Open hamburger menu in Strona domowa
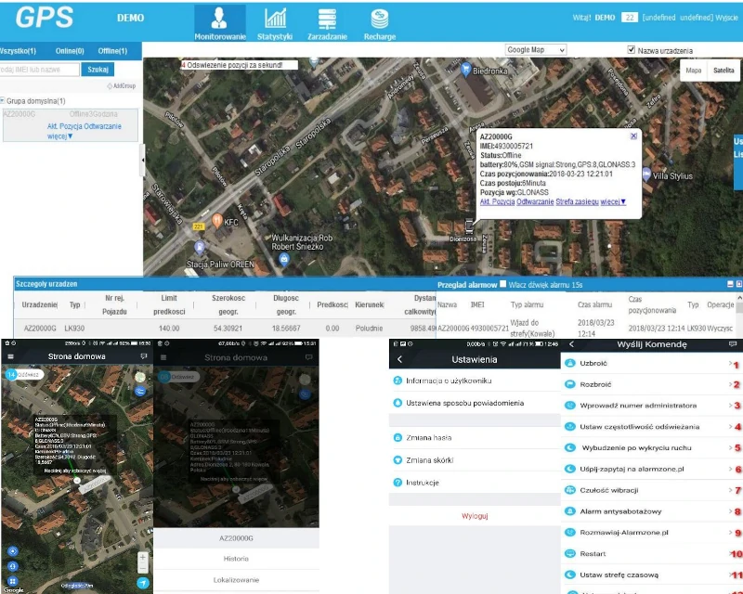743x594 pixels. point(10,356)
